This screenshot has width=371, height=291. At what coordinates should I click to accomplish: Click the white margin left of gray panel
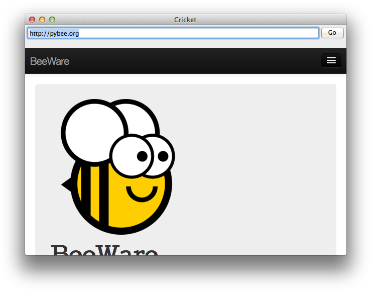point(30,166)
